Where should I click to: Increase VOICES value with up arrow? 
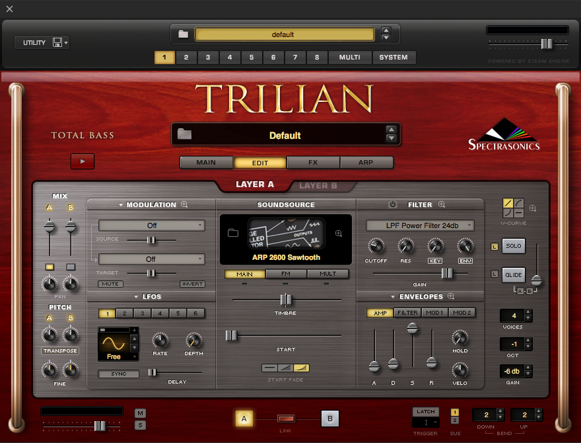point(529,312)
